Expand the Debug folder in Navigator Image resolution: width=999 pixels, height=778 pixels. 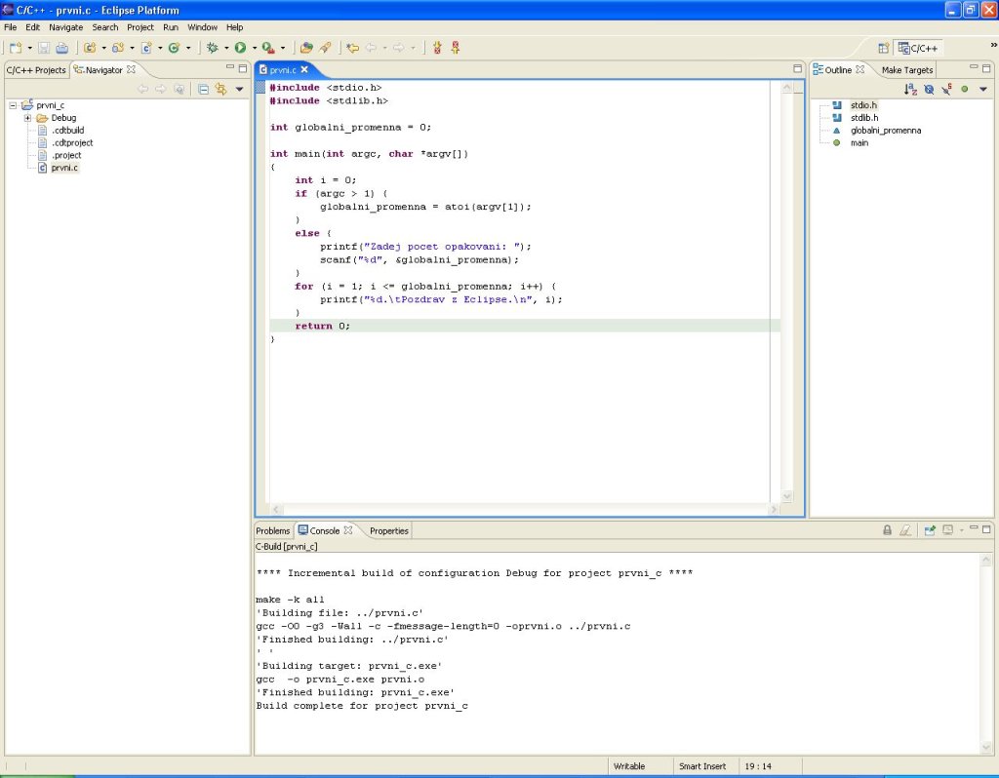click(x=28, y=118)
